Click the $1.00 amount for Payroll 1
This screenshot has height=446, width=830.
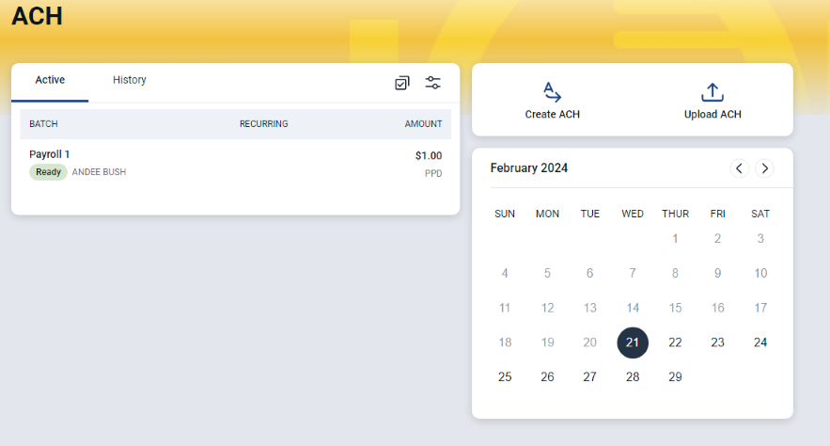(429, 156)
